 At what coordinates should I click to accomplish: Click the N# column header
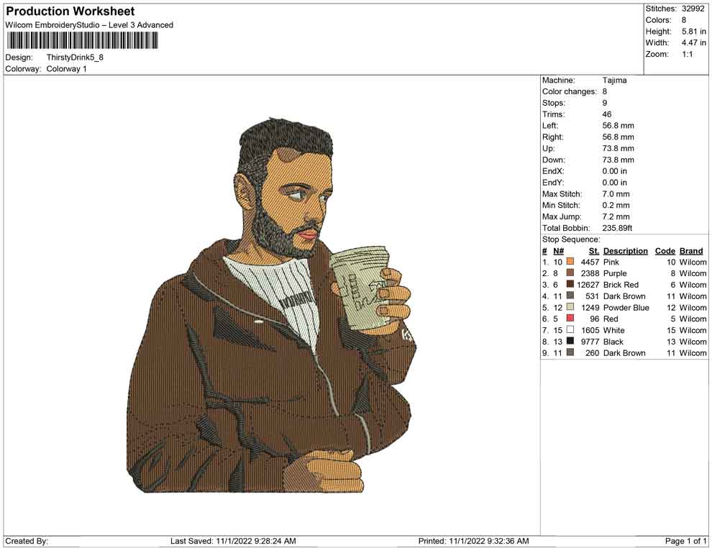(559, 251)
